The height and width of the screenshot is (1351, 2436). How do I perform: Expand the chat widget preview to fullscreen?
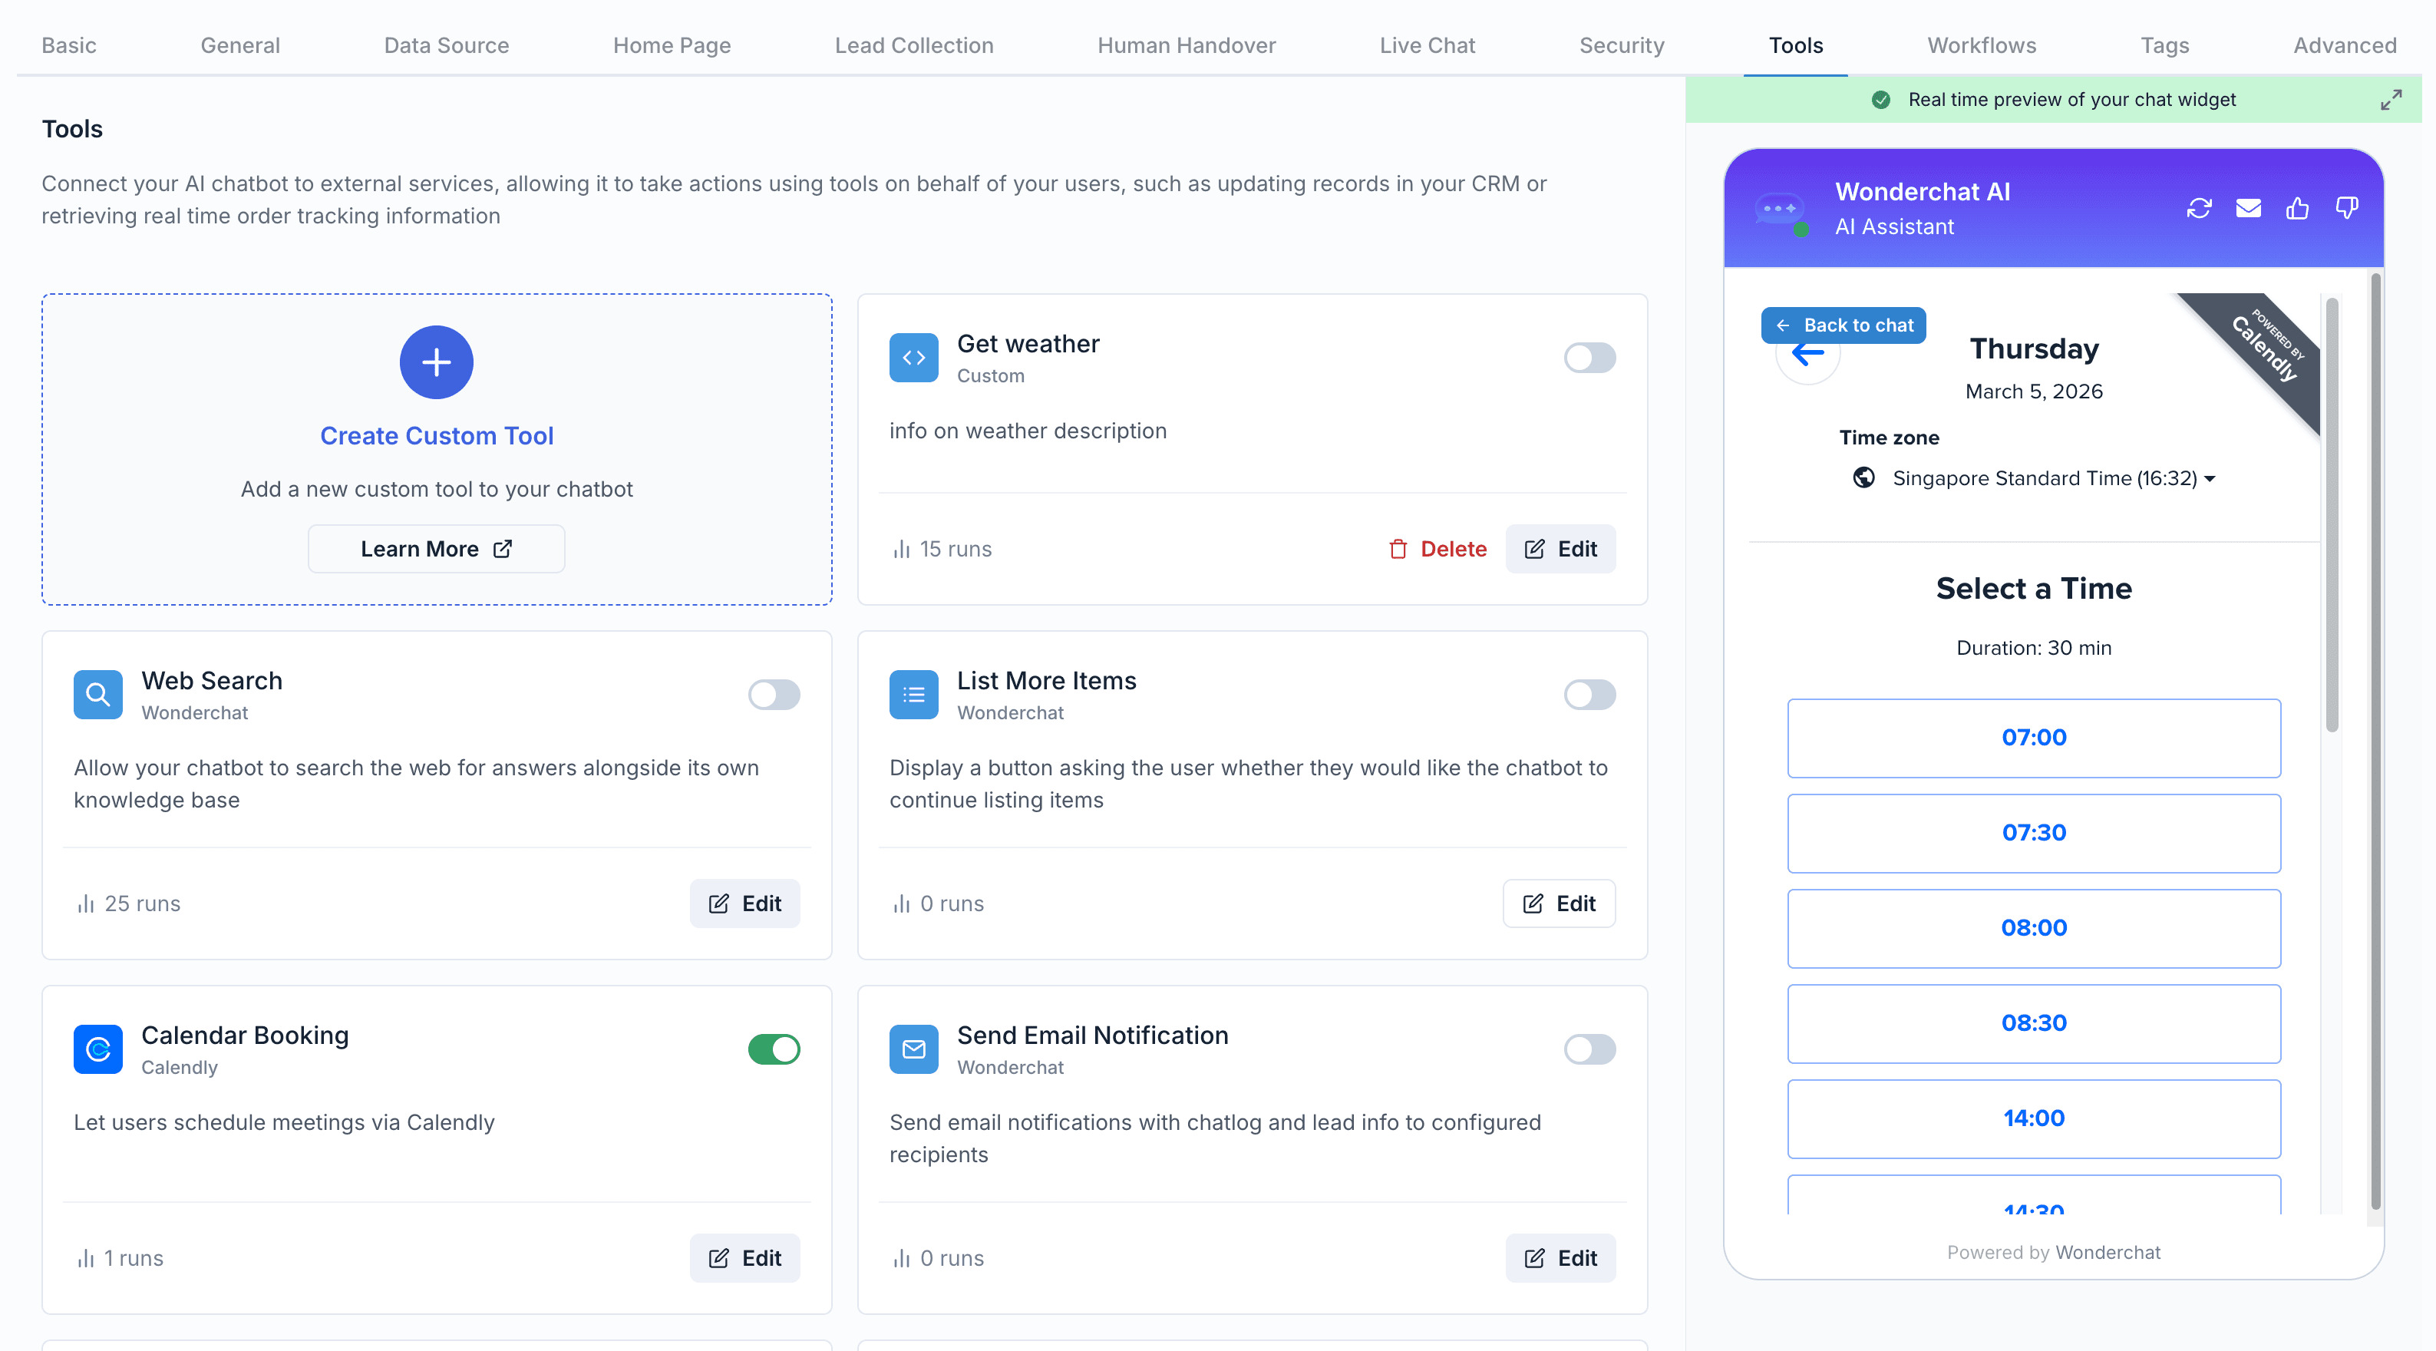pos(2391,99)
